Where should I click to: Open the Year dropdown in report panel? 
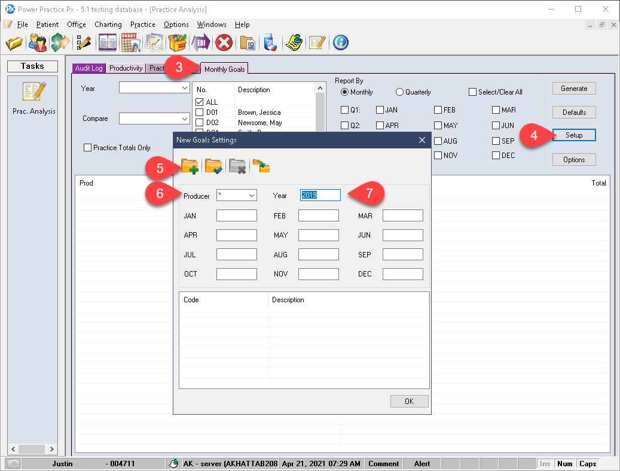pos(154,87)
